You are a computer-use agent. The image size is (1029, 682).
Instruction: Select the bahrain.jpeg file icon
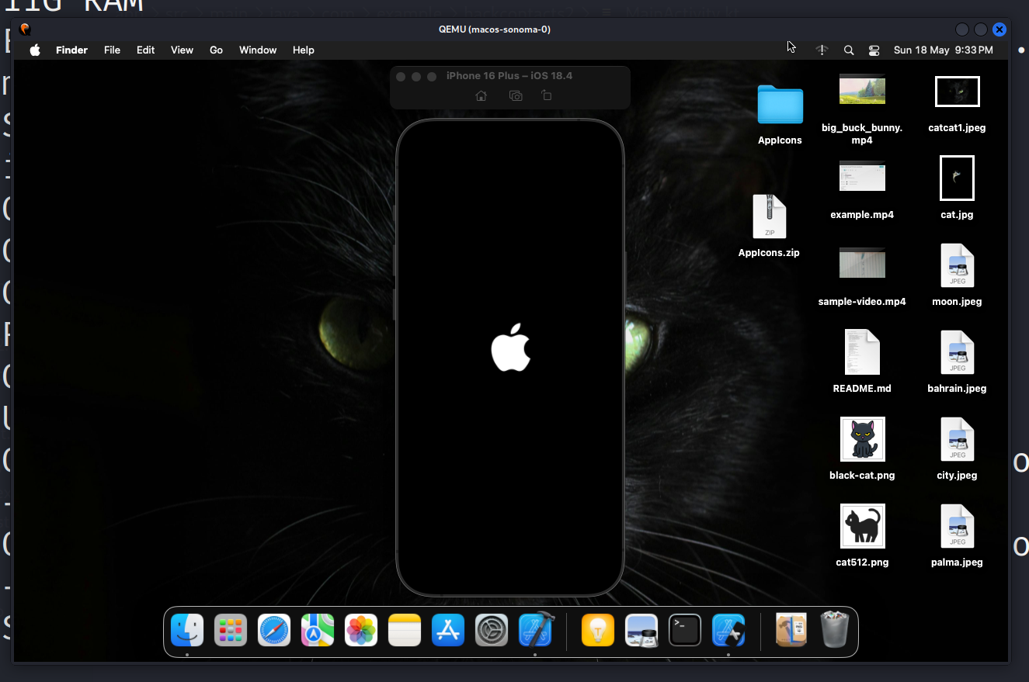pos(957,352)
